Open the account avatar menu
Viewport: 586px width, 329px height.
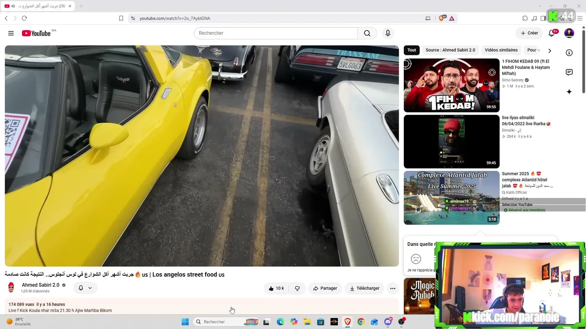[569, 33]
